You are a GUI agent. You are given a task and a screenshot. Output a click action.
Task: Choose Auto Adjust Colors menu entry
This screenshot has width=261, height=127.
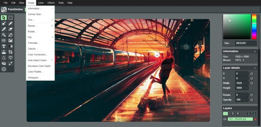coord(40,60)
